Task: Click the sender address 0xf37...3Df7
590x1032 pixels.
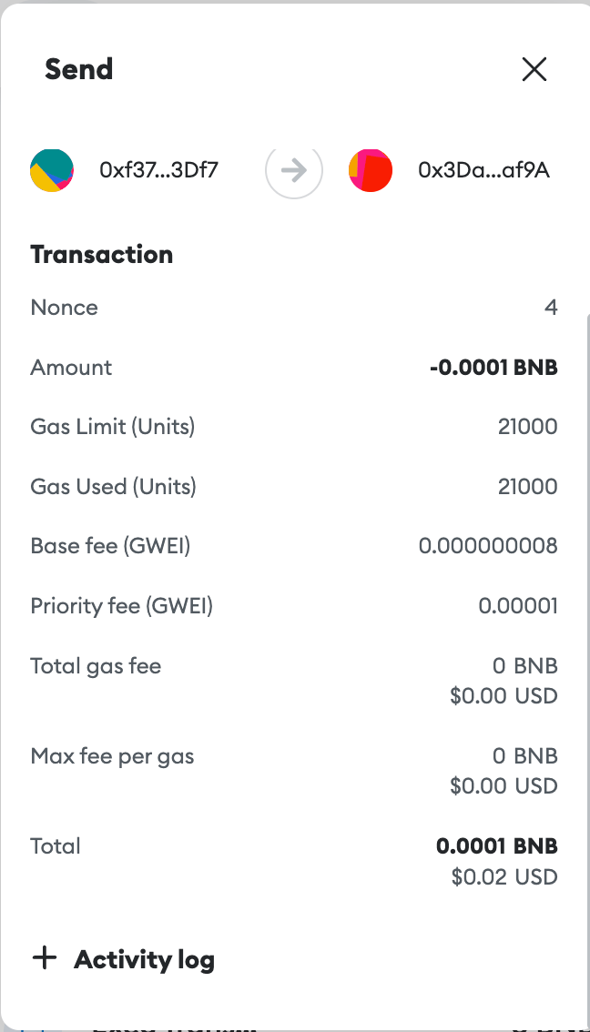Action: pos(158,170)
